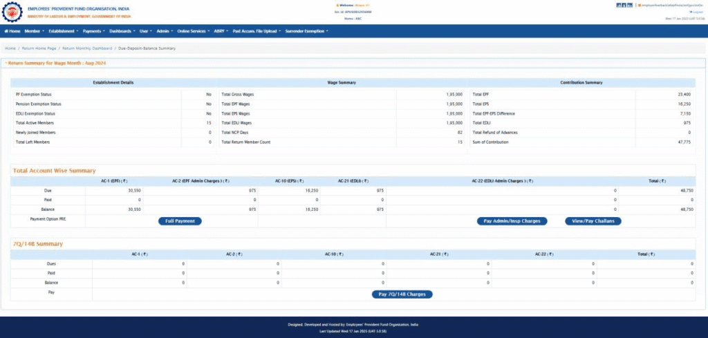708x338 pixels.
Task: Click the EPFO logo emblem
Action: pos(11,11)
